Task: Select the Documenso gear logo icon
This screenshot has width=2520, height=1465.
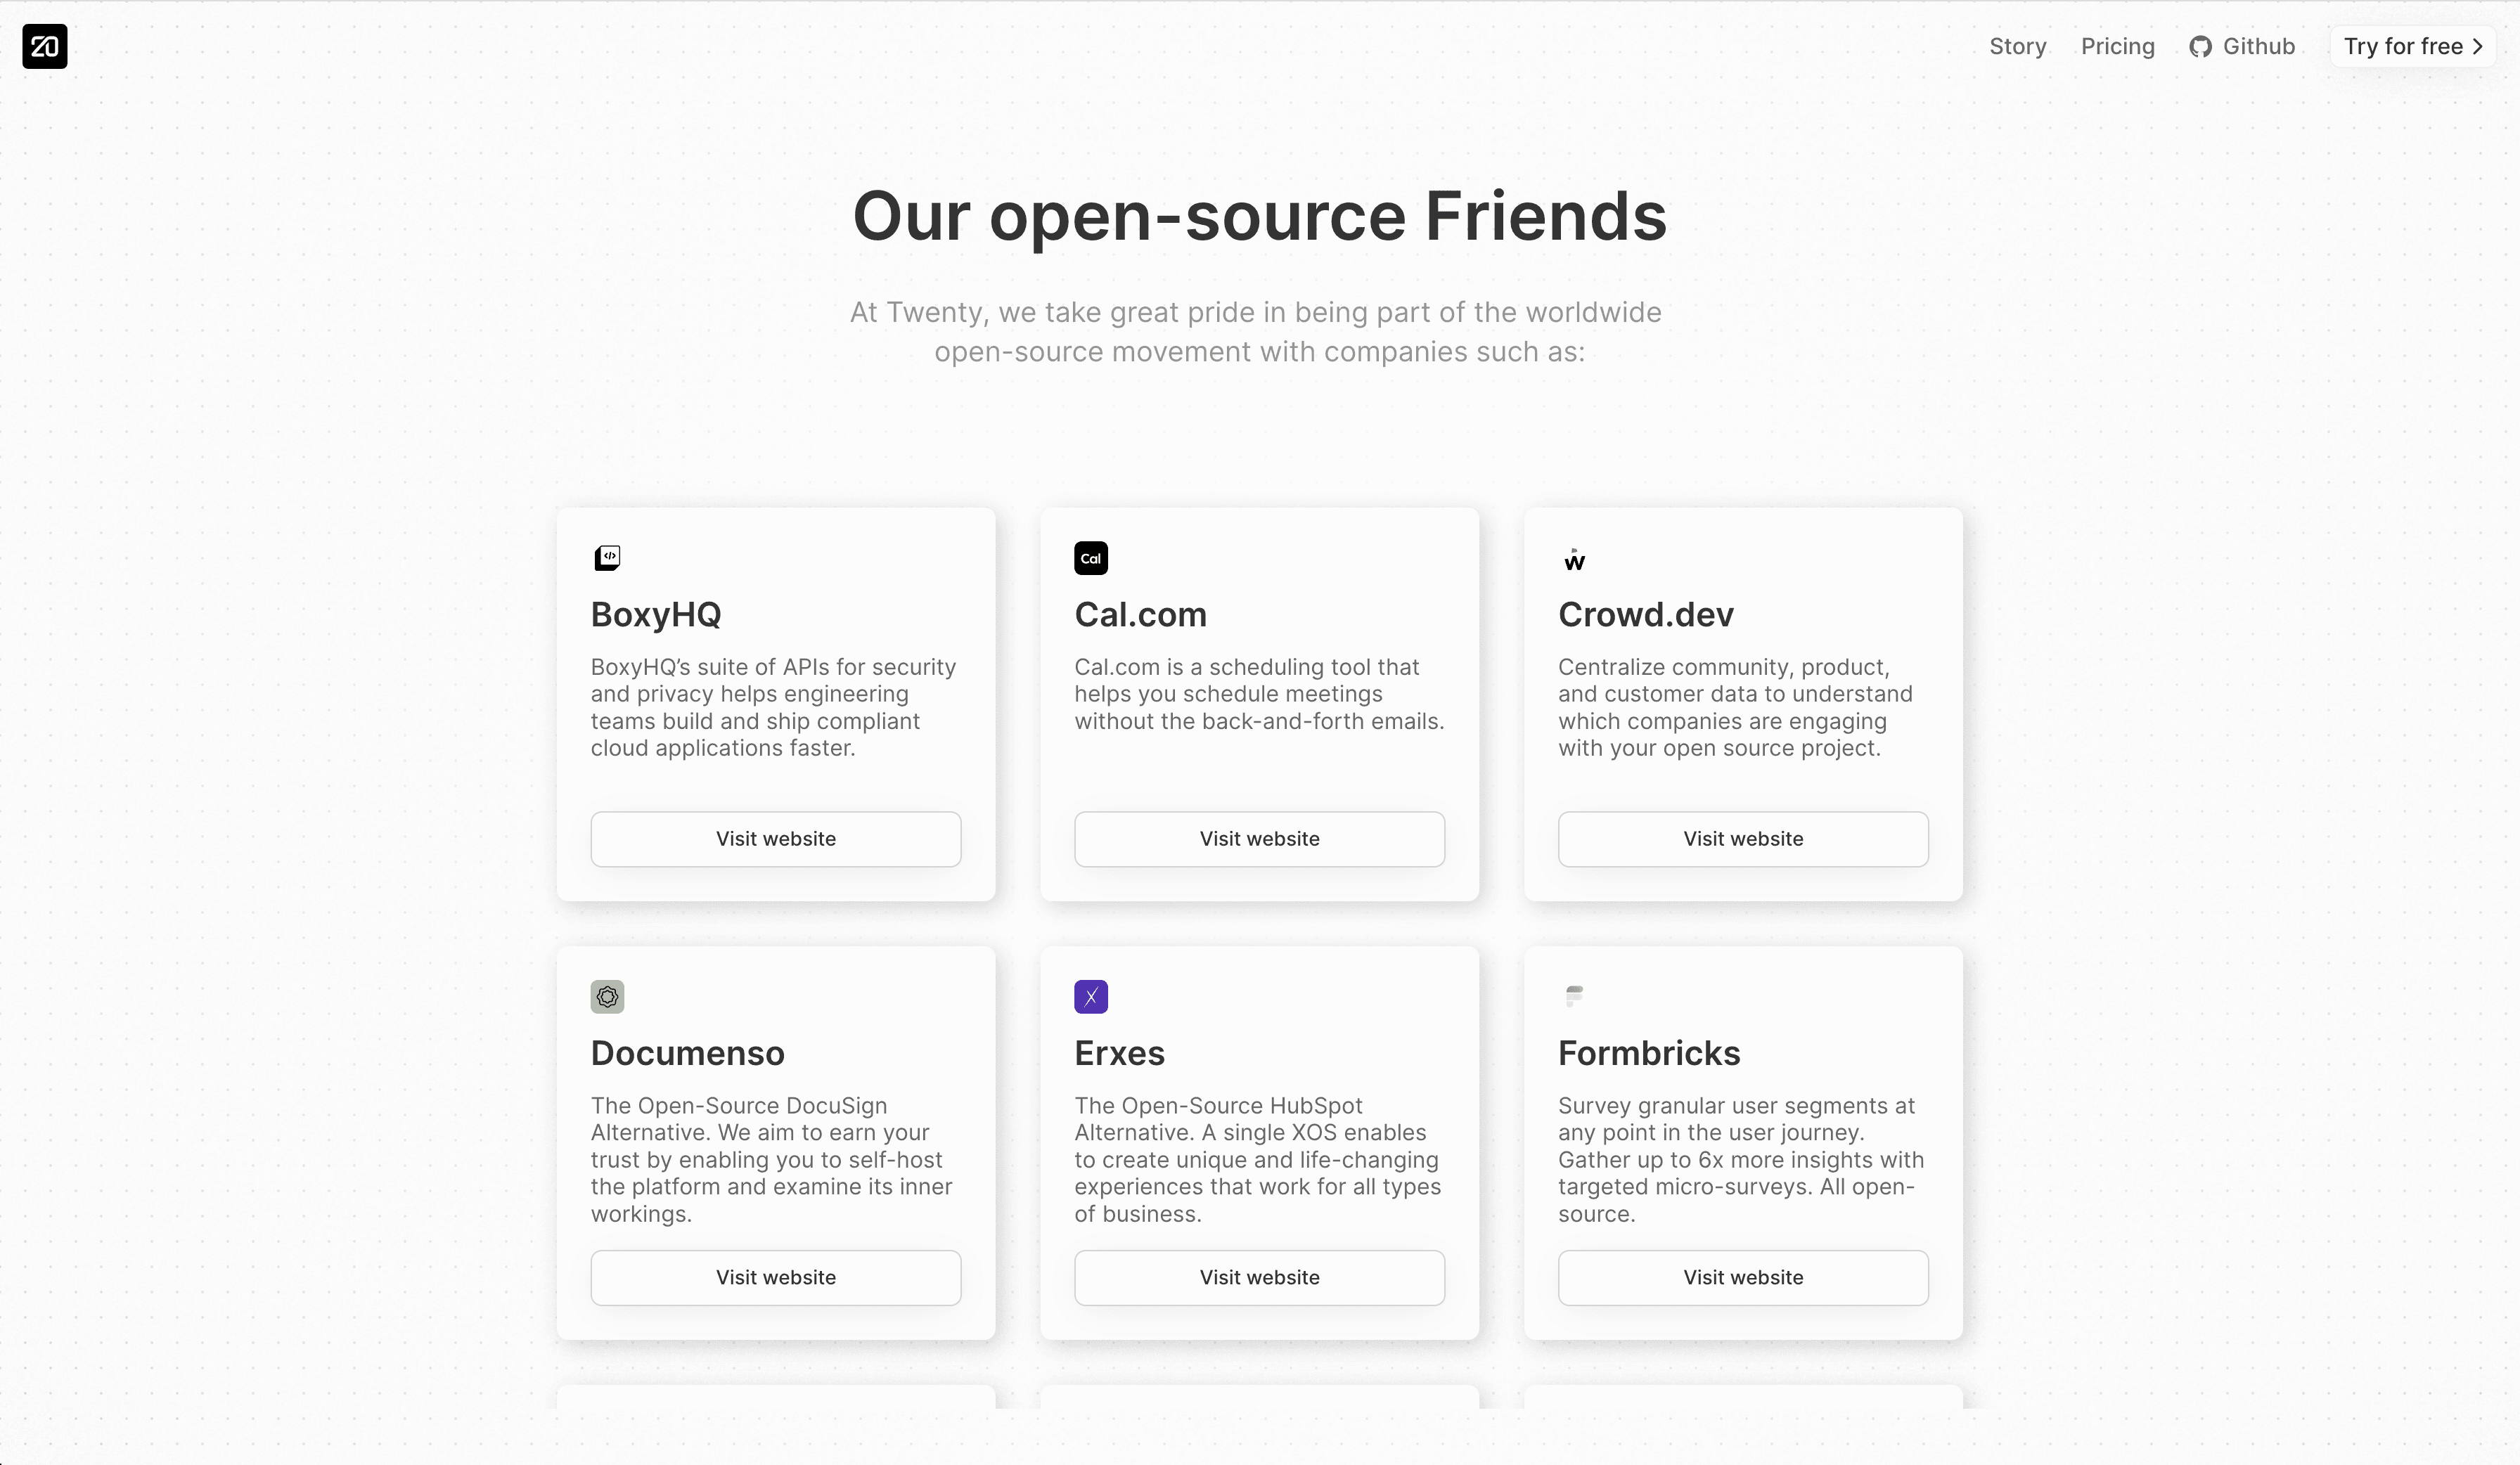Action: (607, 996)
